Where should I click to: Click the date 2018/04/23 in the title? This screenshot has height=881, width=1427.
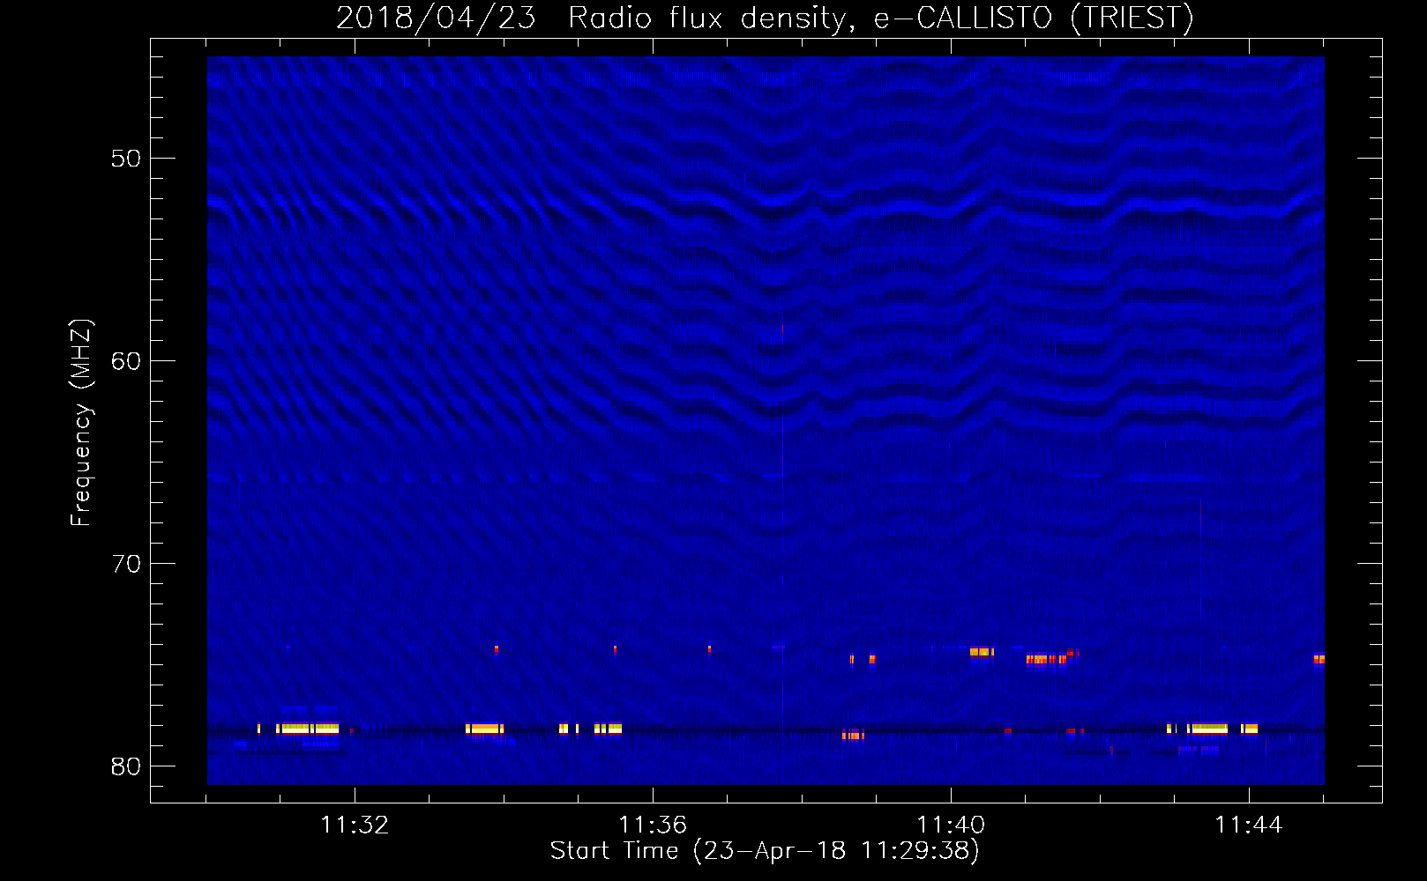click(x=437, y=18)
